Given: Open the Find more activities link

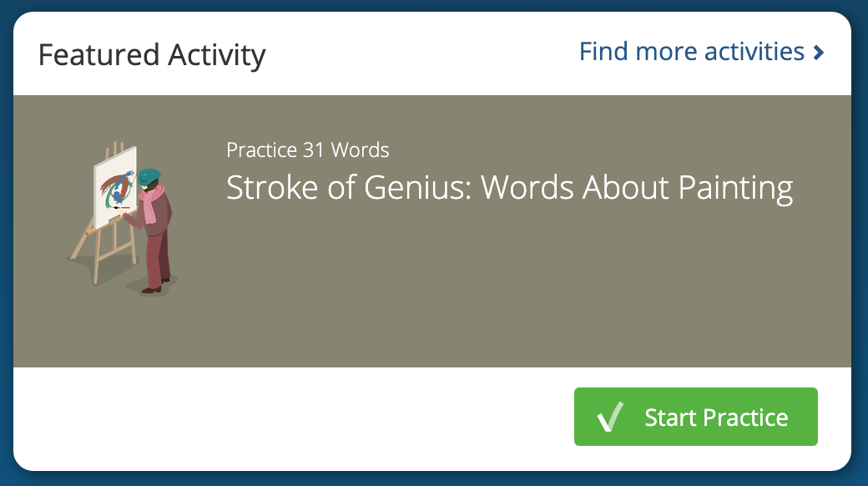Looking at the screenshot, I should coord(692,52).
